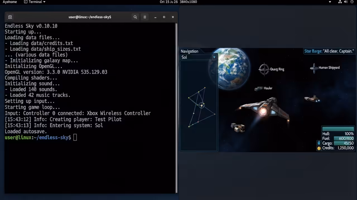This screenshot has width=357, height=200.
Task: Open a new tab in Terminal
Action: [10, 17]
